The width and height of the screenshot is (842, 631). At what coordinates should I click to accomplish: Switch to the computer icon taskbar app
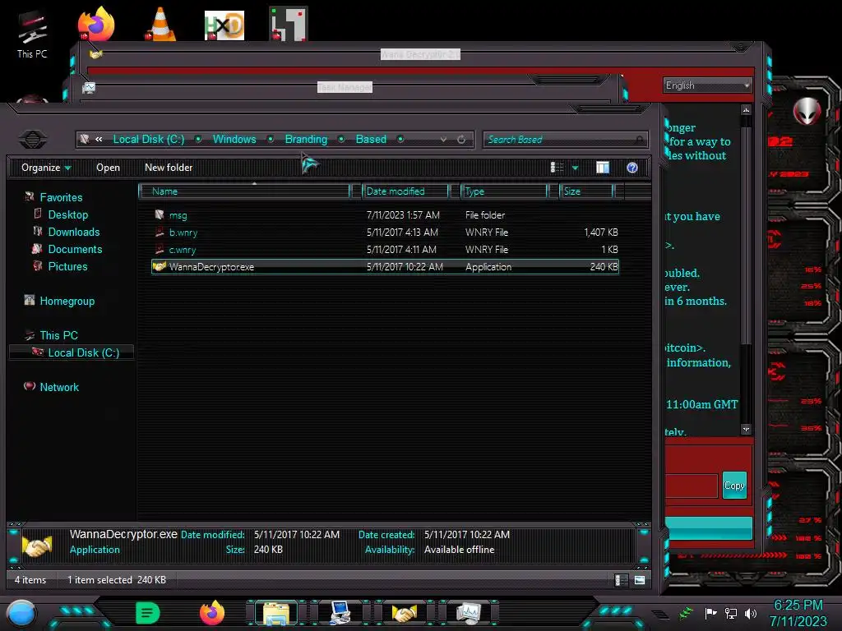(340, 613)
